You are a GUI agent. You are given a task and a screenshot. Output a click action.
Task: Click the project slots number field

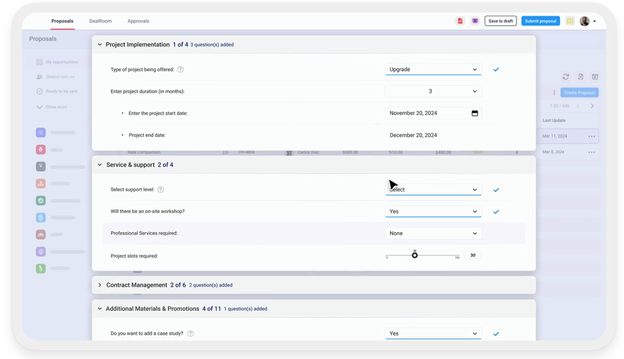point(472,255)
